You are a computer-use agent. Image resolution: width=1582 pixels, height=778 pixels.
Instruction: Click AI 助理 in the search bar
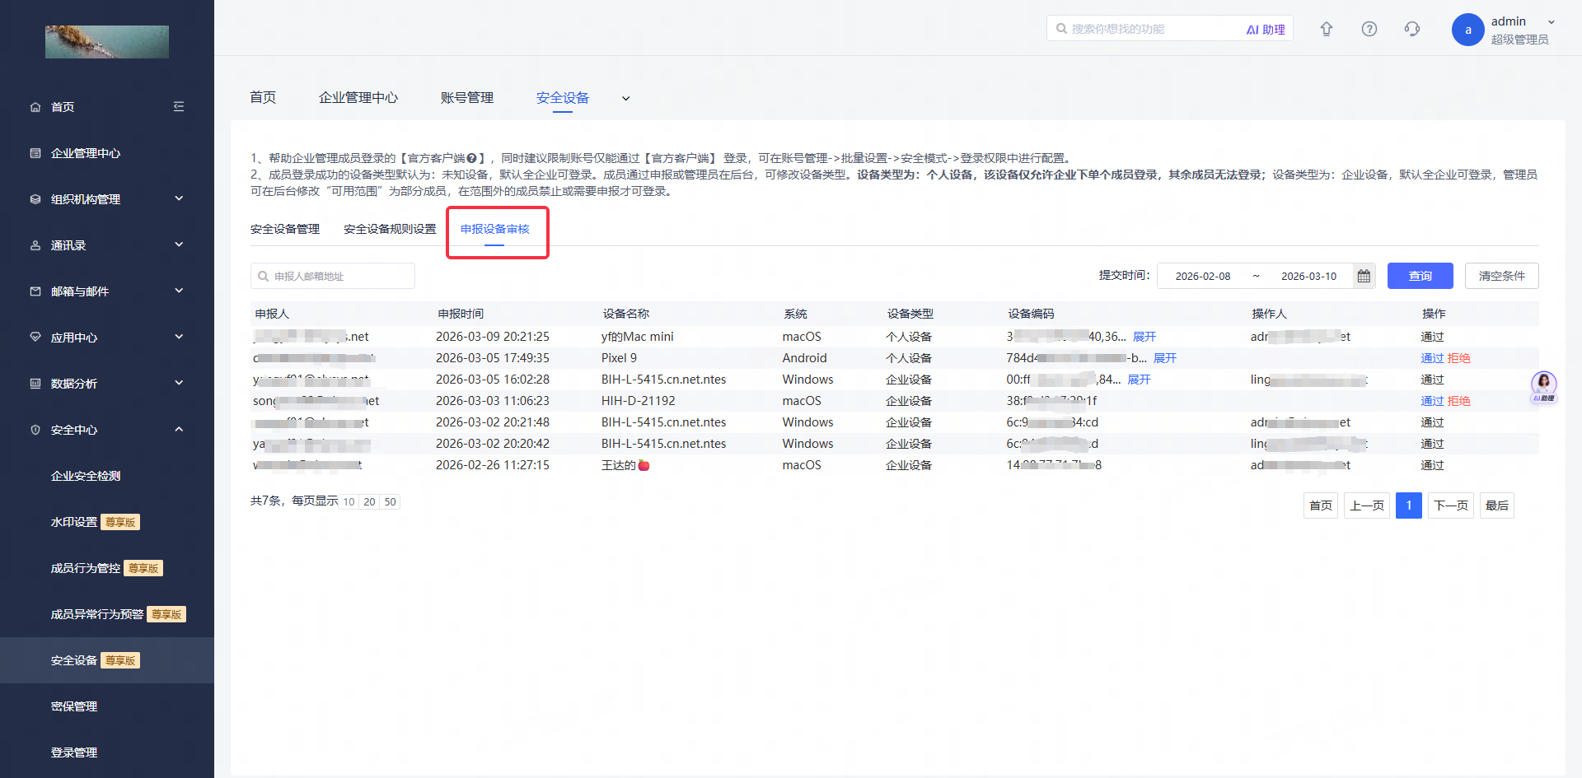(1266, 30)
